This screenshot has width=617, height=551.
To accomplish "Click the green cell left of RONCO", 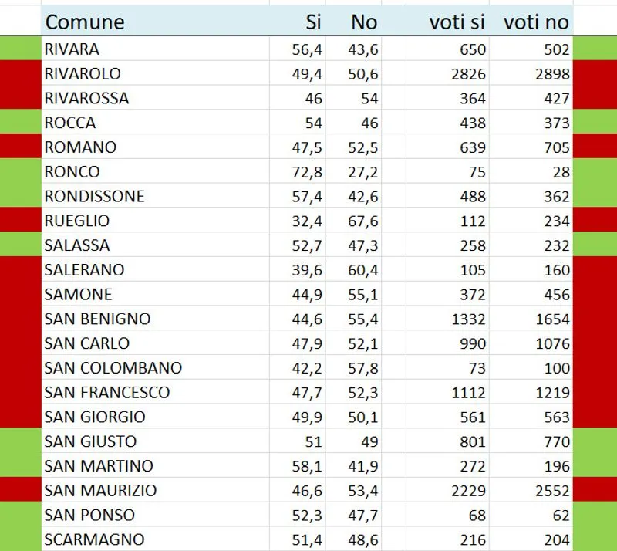I will pyautogui.click(x=21, y=171).
